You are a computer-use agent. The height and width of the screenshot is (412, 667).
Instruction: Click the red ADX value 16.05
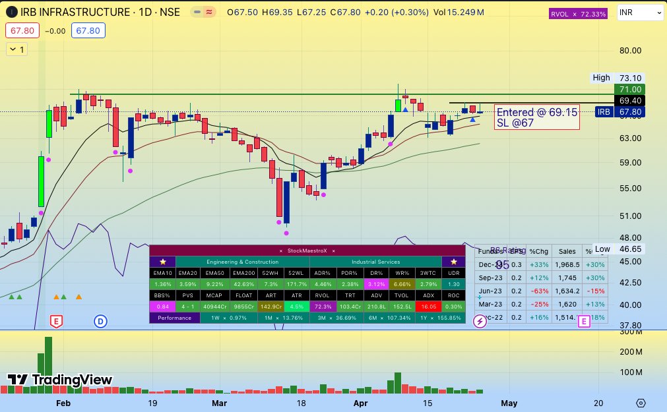(428, 307)
